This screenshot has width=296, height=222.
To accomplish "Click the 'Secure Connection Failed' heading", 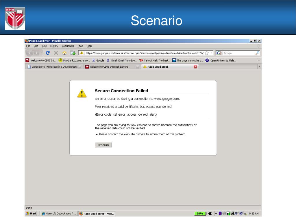I will point(121,90).
